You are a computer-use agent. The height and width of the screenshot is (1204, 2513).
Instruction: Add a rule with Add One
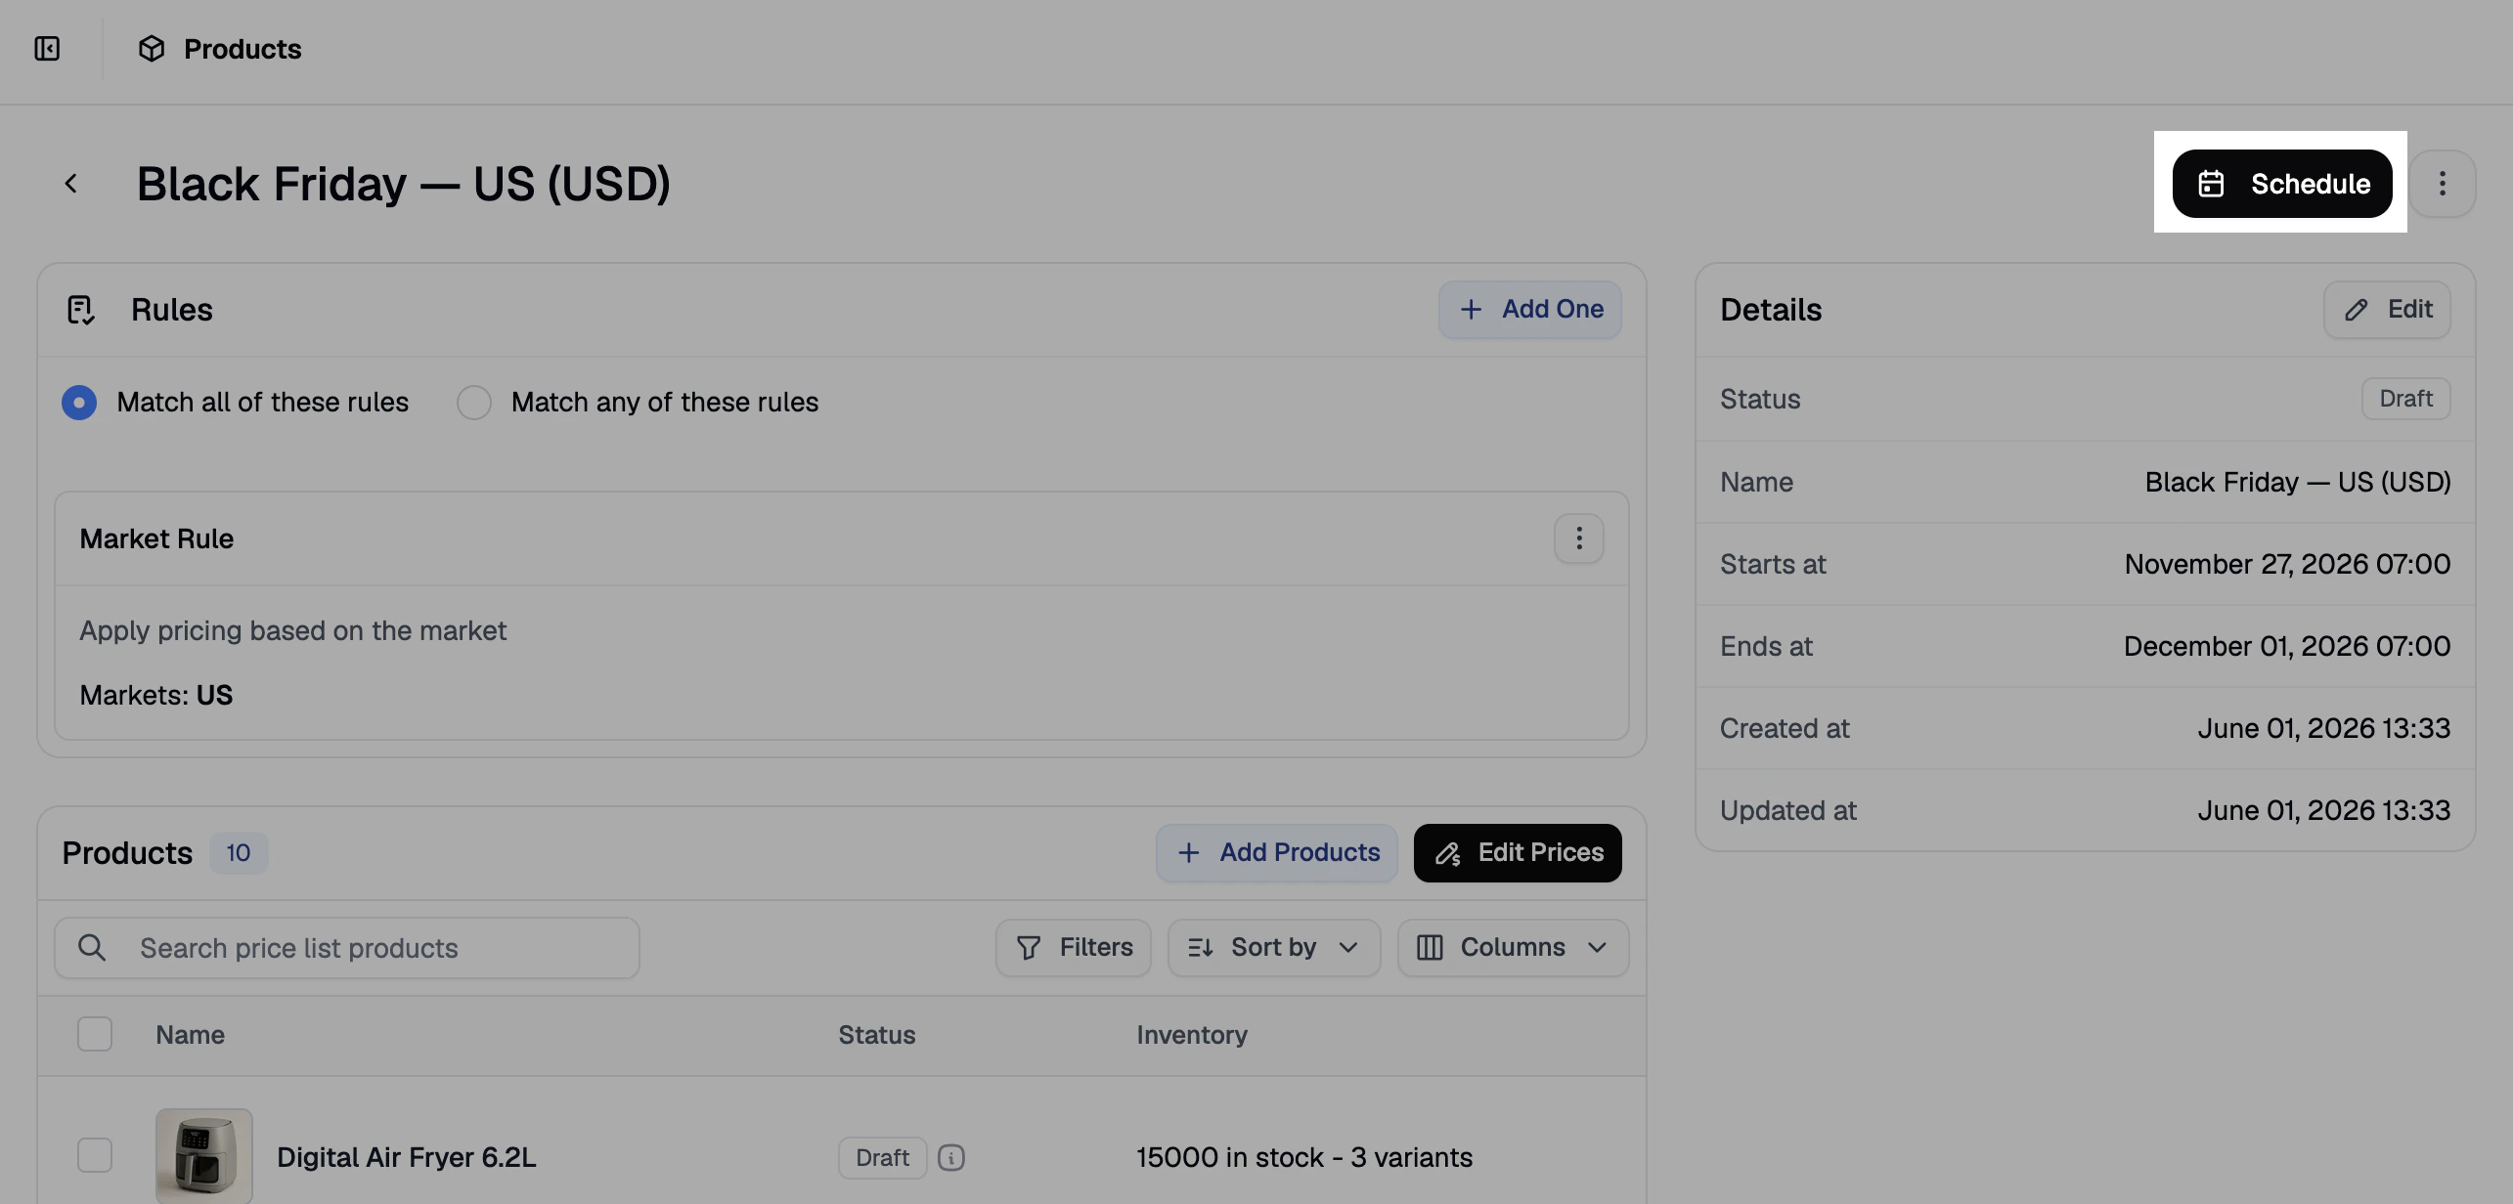(x=1530, y=310)
